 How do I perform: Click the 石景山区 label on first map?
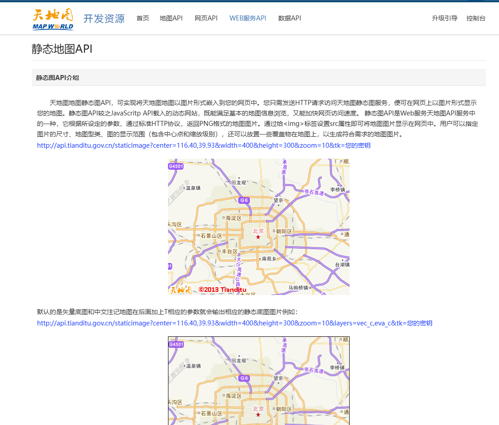point(211,236)
